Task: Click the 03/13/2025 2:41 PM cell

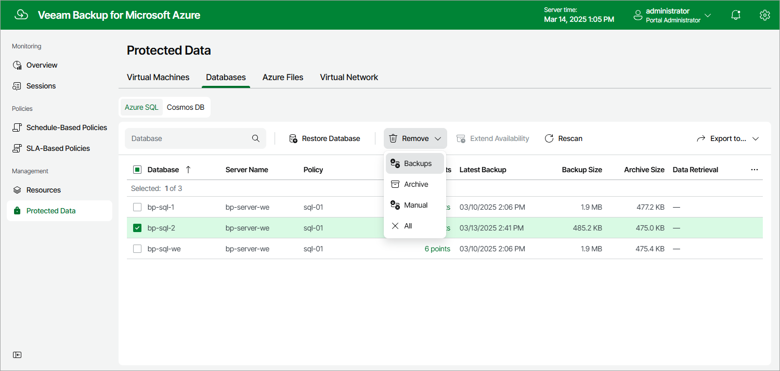Action: pyautogui.click(x=491, y=228)
